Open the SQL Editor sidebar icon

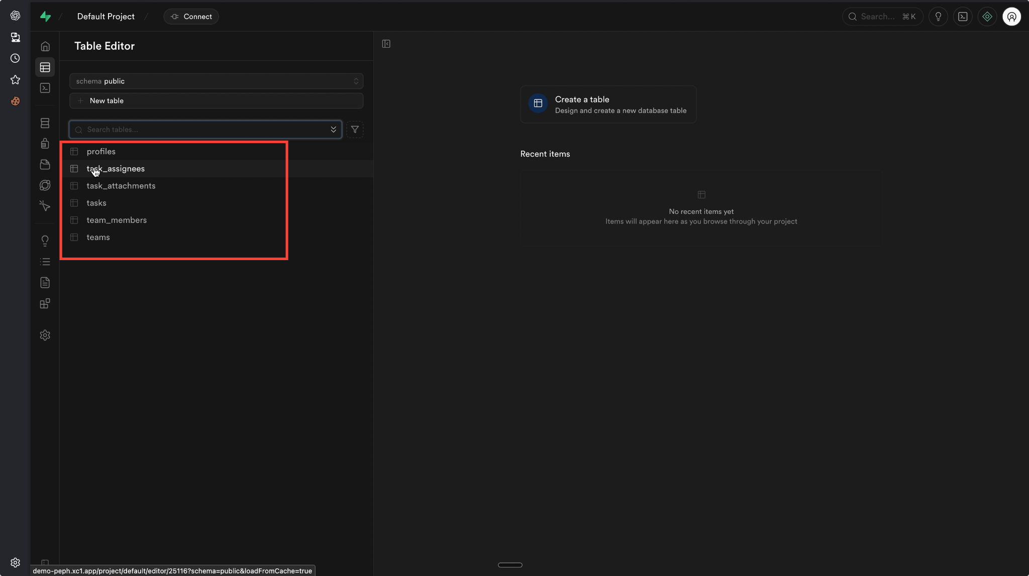click(45, 88)
